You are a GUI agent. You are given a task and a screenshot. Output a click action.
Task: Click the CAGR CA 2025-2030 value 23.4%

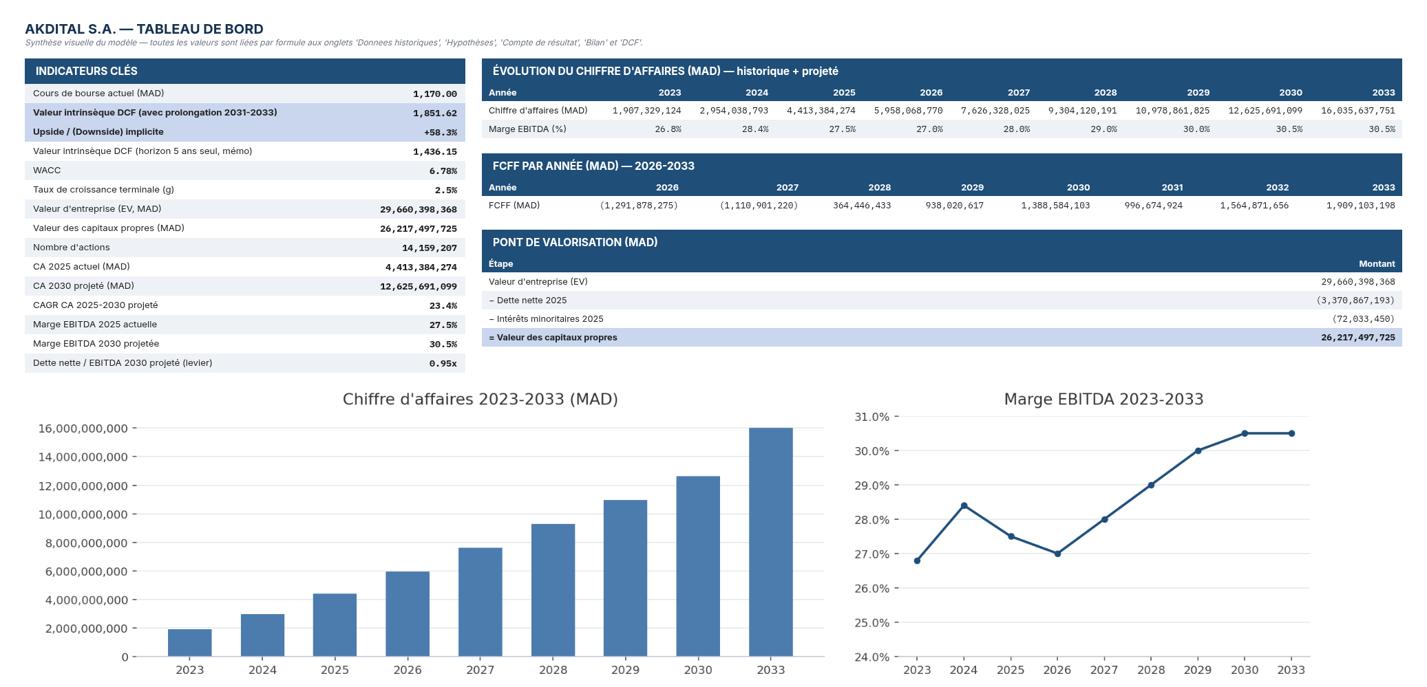(443, 306)
